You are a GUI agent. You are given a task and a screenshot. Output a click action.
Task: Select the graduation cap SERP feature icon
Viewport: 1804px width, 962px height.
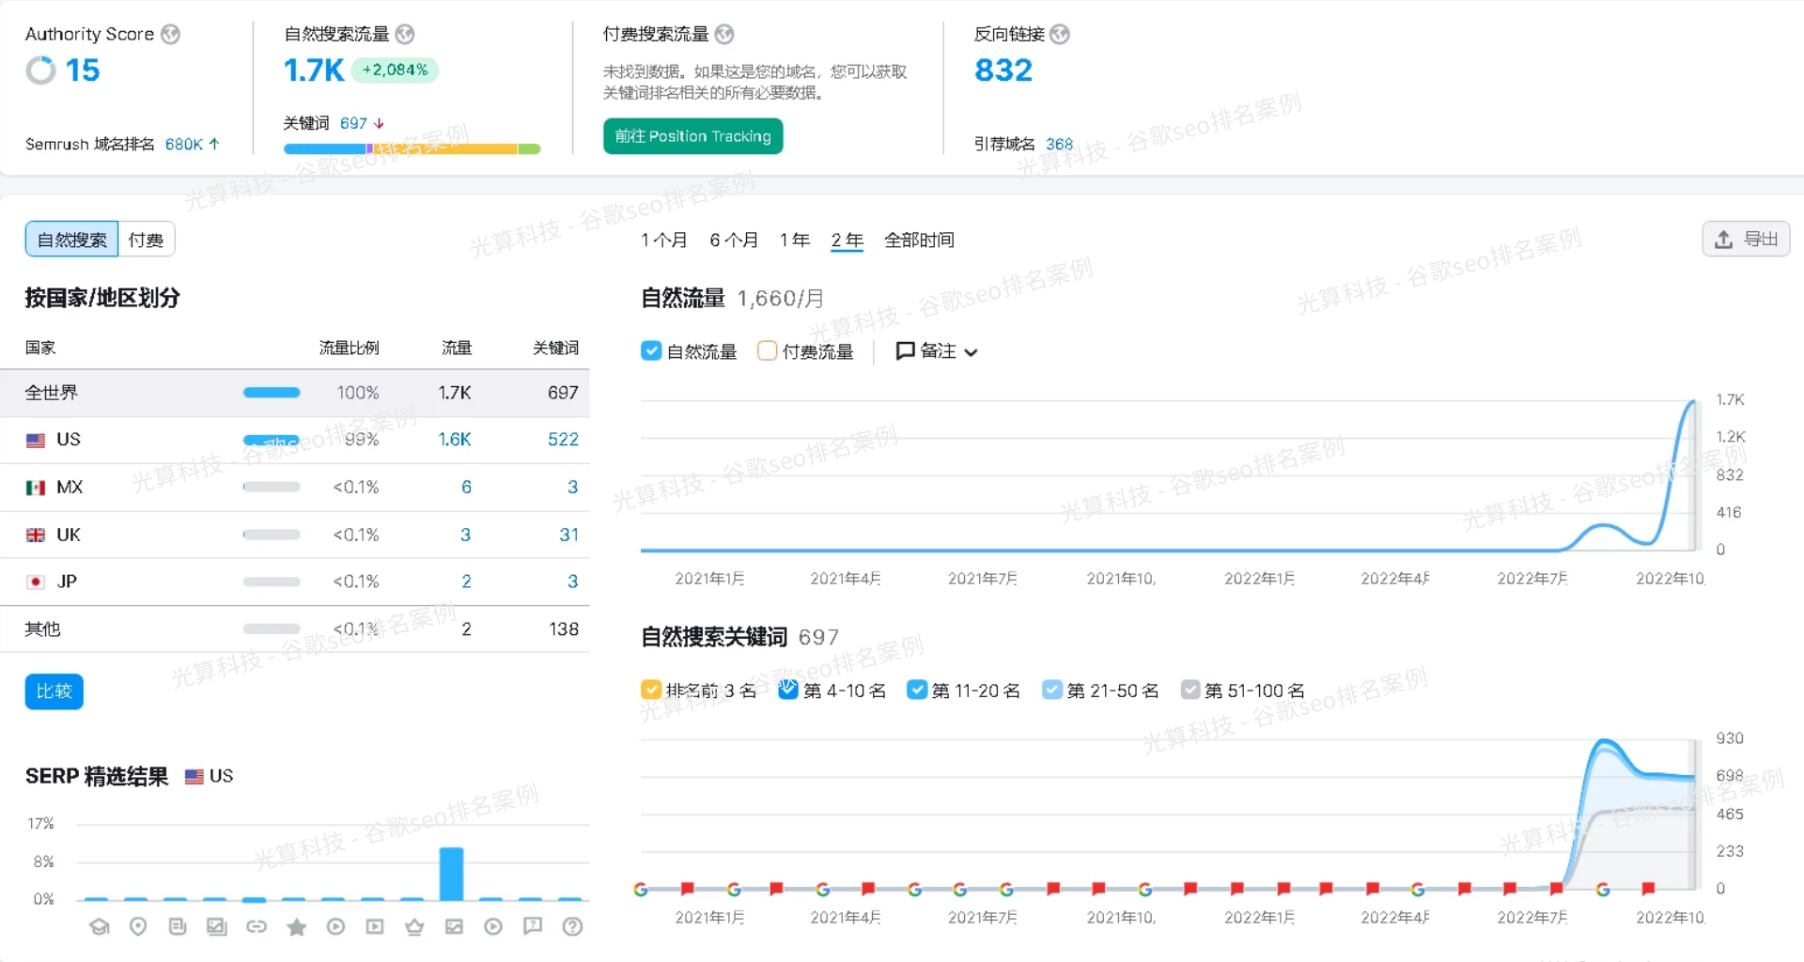pos(100,926)
